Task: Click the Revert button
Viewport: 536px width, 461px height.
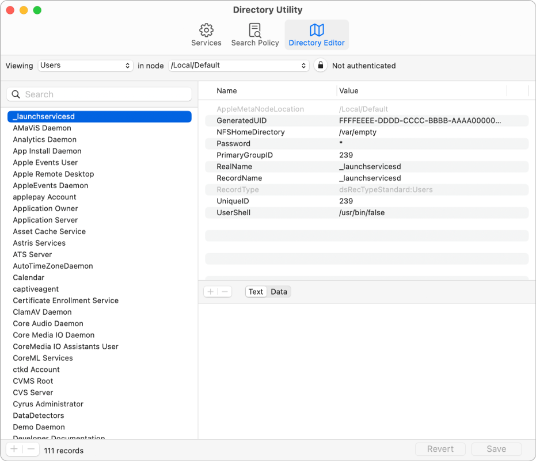Action: pos(440,449)
